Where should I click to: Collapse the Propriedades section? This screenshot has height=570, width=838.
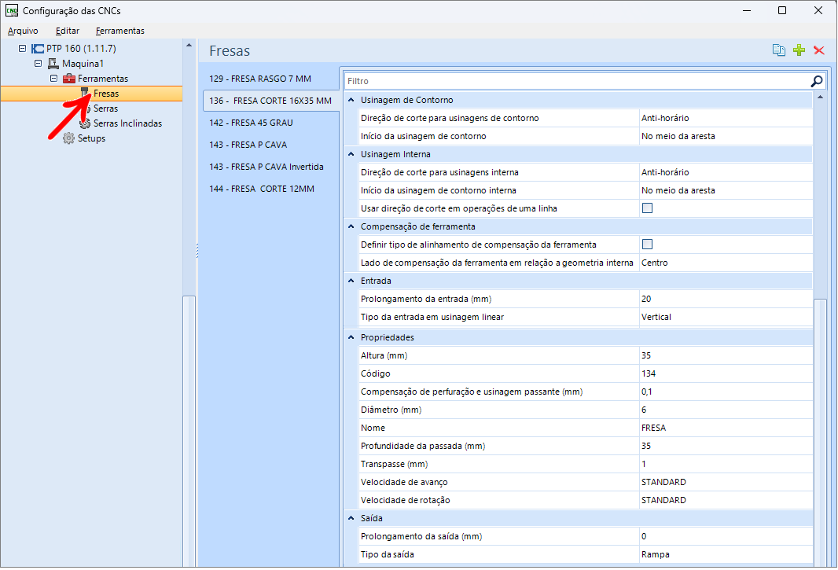pos(351,337)
